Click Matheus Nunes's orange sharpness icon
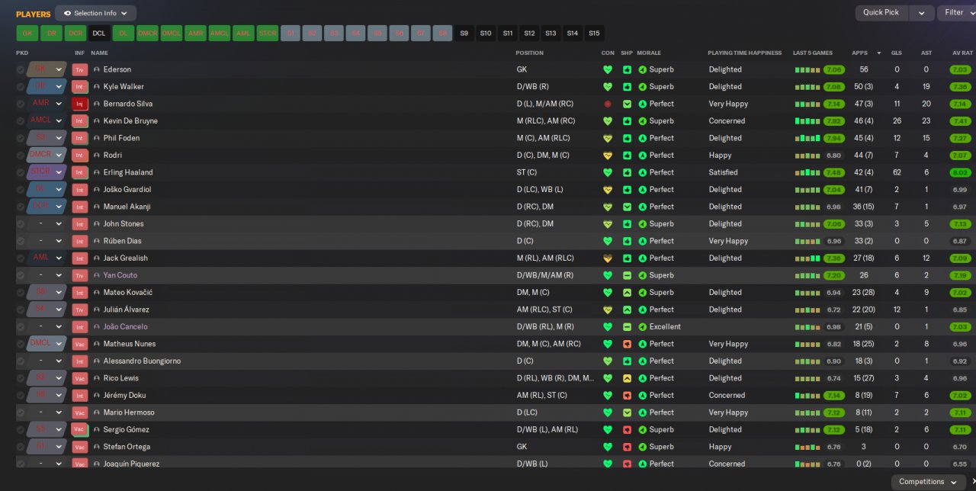976x491 pixels. click(x=627, y=344)
